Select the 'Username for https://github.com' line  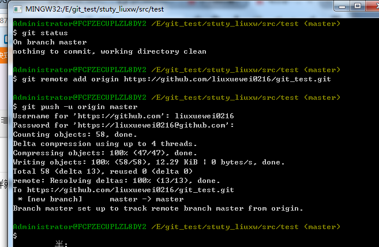pyautogui.click(x=123, y=116)
